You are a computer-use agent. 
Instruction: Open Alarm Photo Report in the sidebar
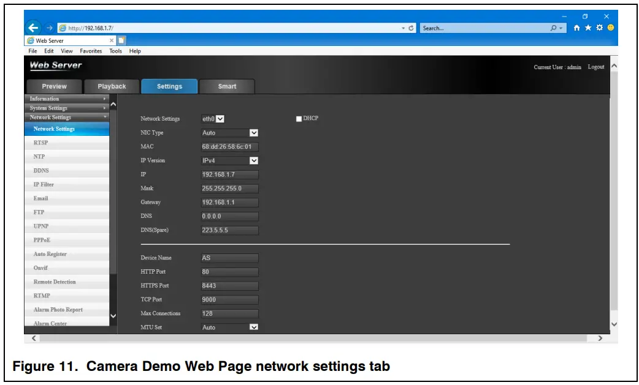tap(67, 310)
